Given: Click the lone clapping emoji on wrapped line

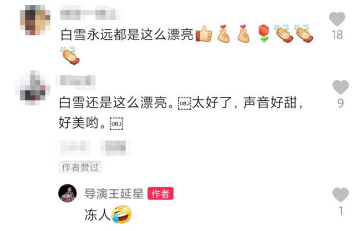Looking at the screenshot, I should 70,55.
